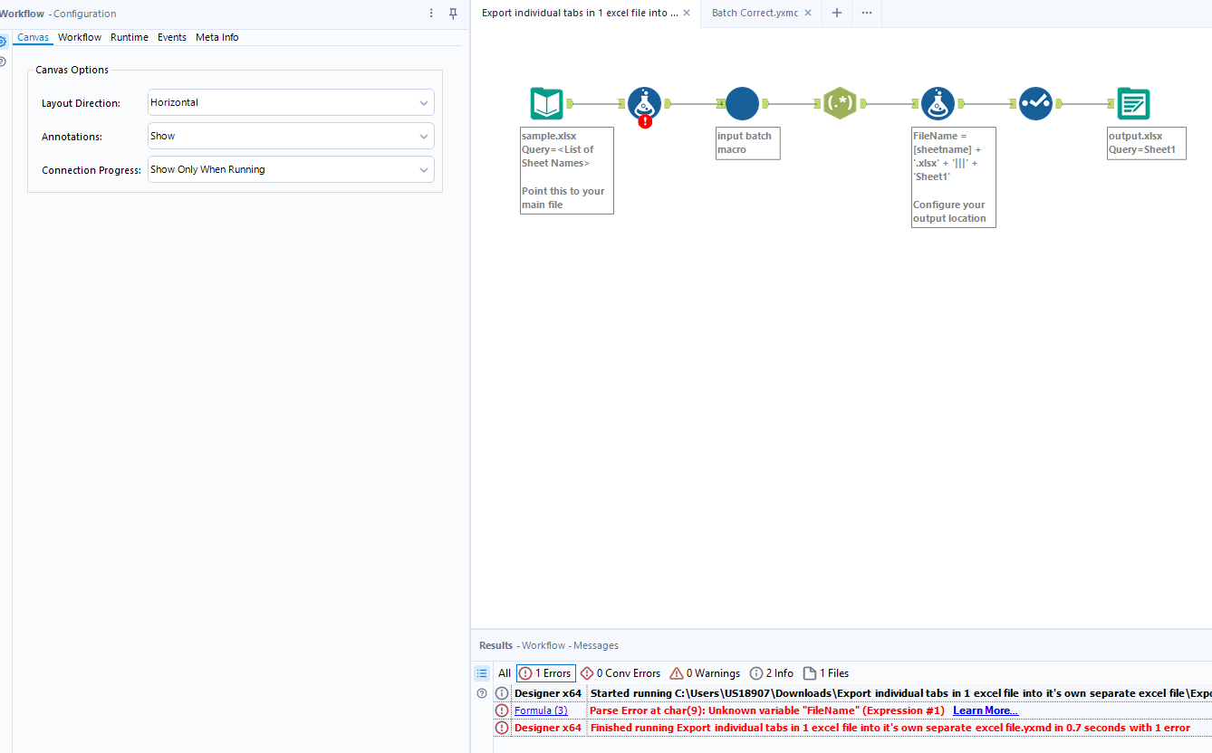Select the RegEx tool on the canvas

pos(840,103)
